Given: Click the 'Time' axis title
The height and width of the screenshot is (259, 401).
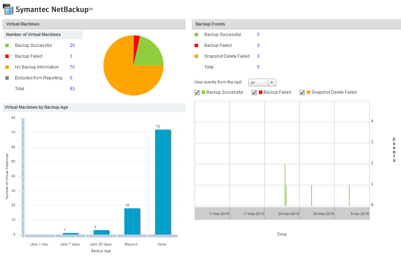Looking at the screenshot, I should coord(282,235).
